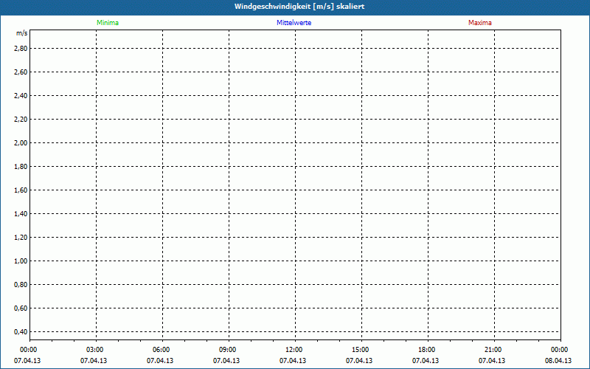Select the 1,20 y-axis tick label

click(x=21, y=237)
